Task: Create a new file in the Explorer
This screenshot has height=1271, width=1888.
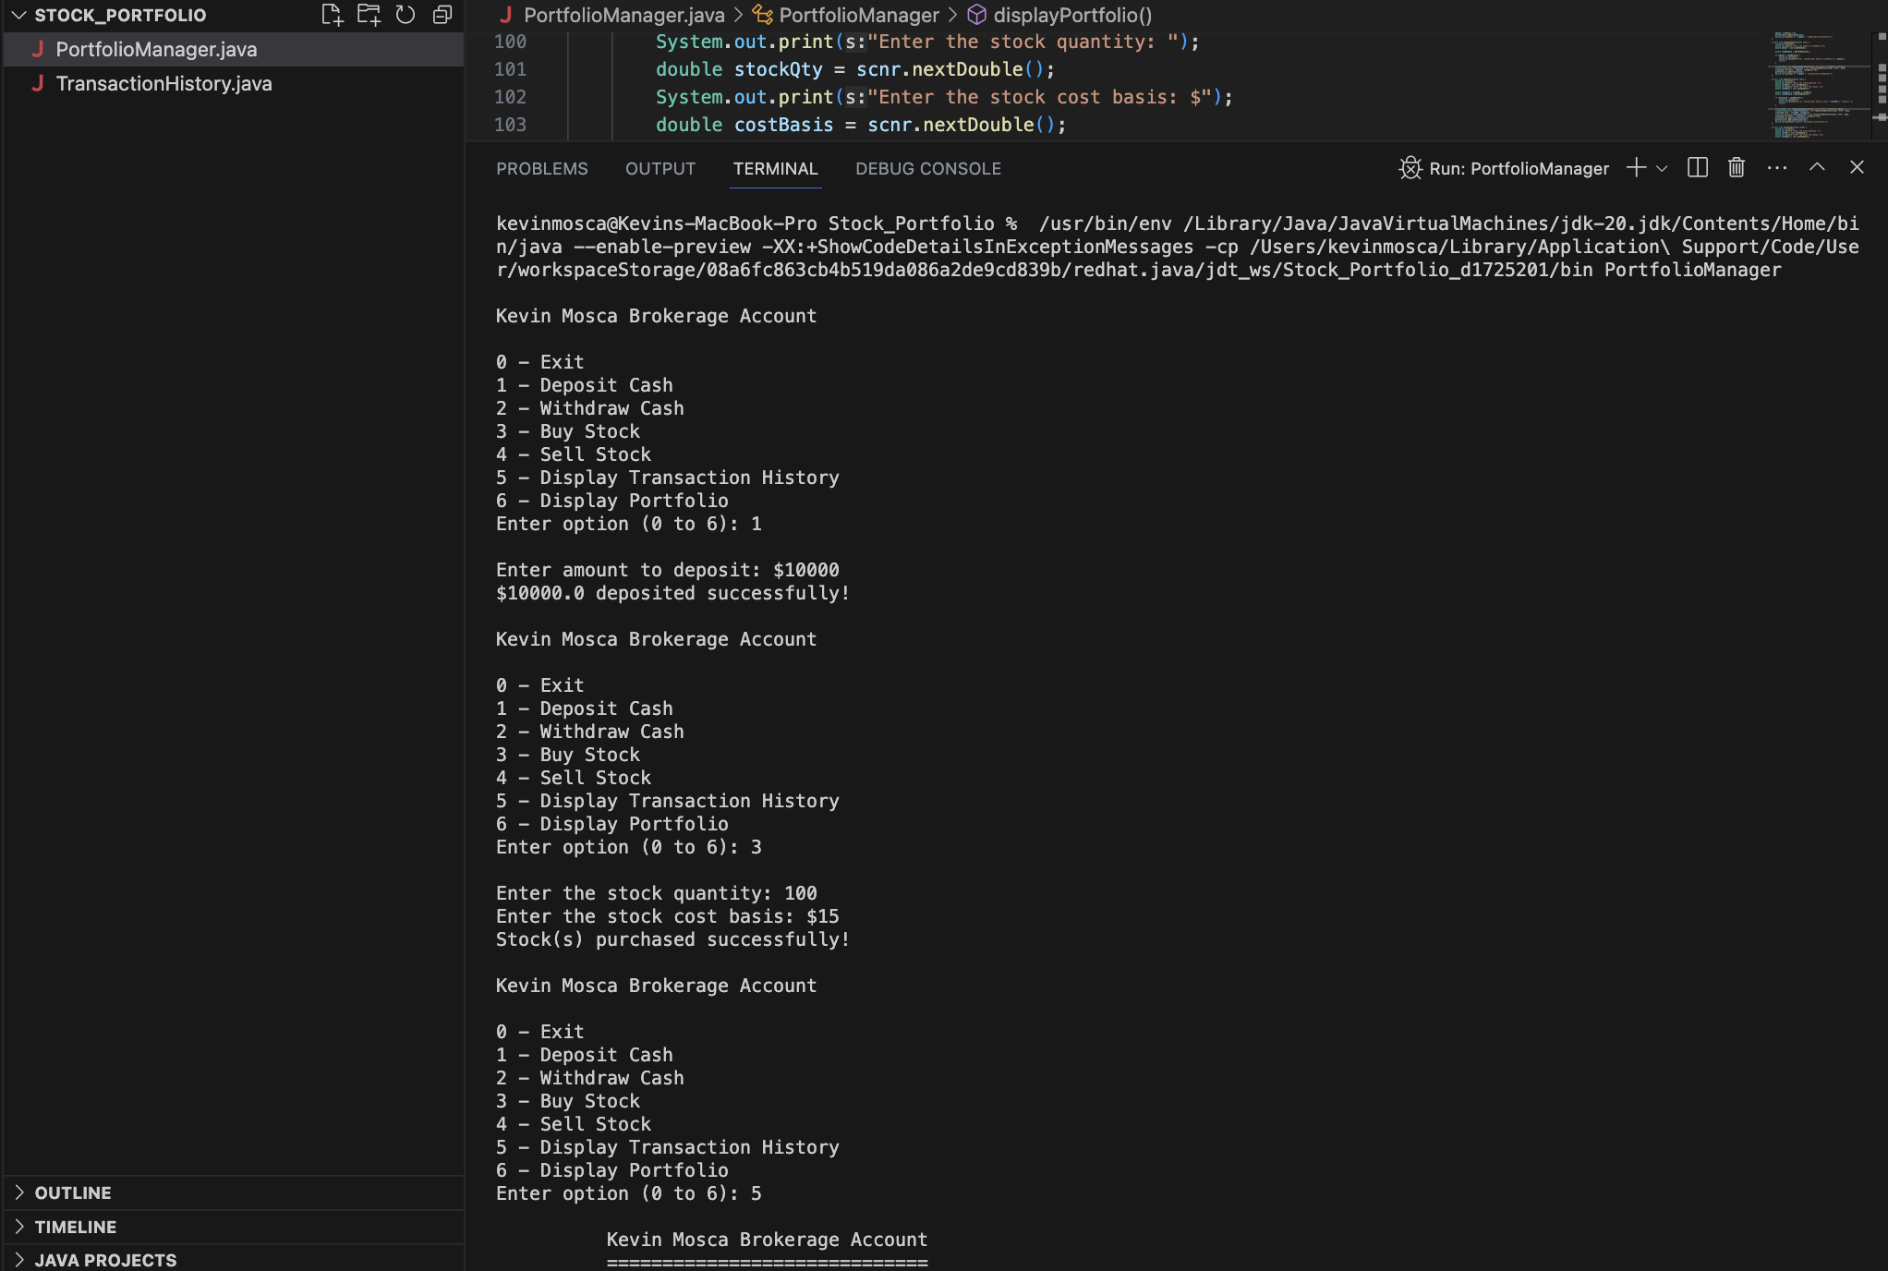Action: 332,15
